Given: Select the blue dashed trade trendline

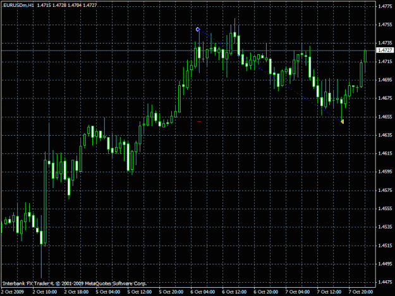Looking at the screenshot, I should click(269, 75).
